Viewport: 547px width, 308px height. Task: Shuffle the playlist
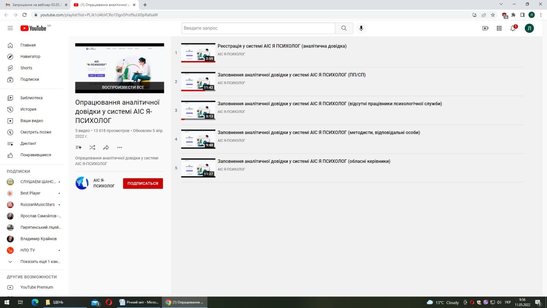pyautogui.click(x=92, y=147)
